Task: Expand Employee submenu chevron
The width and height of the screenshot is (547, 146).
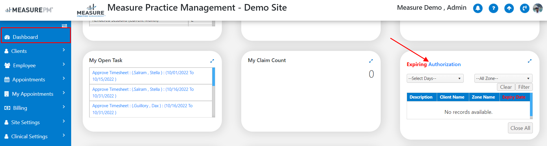Action: coord(64,64)
